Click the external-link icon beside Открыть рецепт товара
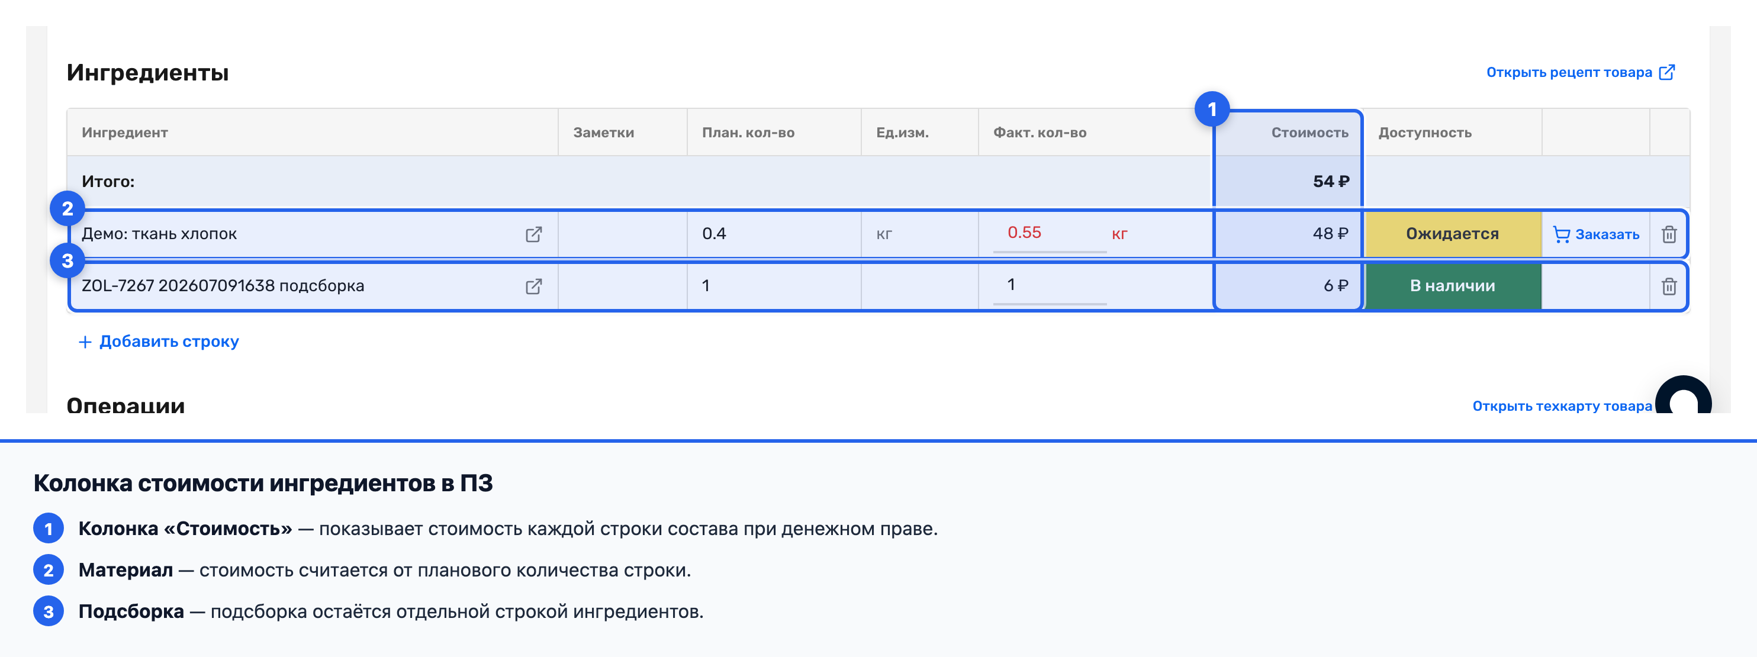The width and height of the screenshot is (1757, 657). (x=1666, y=72)
